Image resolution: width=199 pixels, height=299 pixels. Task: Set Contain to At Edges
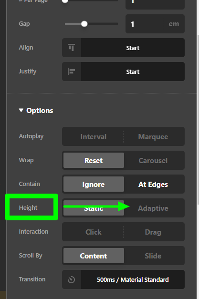153,184
